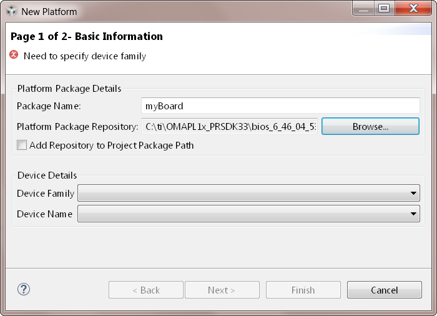Click the Platform Package Repository path field

point(230,126)
